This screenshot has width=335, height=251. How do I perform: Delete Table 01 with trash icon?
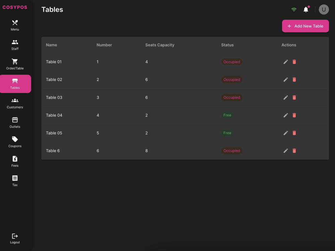pyautogui.click(x=294, y=62)
